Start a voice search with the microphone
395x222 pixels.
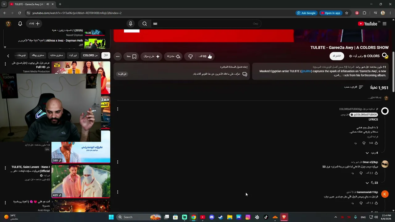131,24
